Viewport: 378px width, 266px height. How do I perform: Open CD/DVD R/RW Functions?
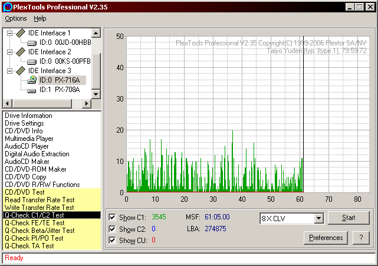pos(42,185)
